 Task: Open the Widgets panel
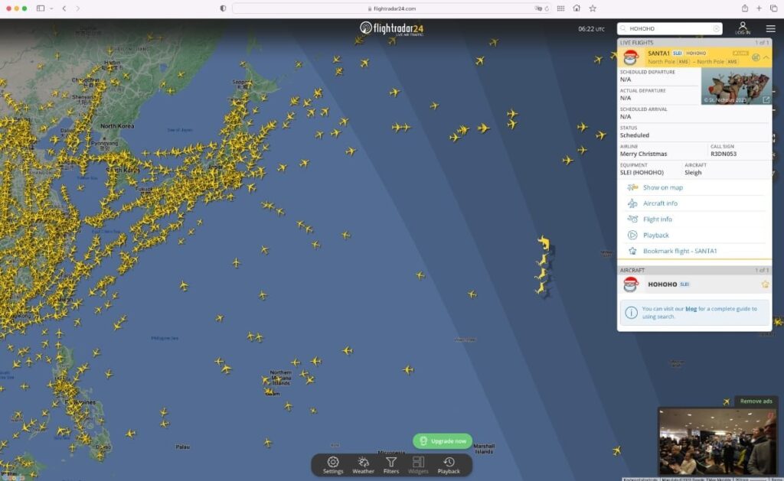(x=418, y=464)
